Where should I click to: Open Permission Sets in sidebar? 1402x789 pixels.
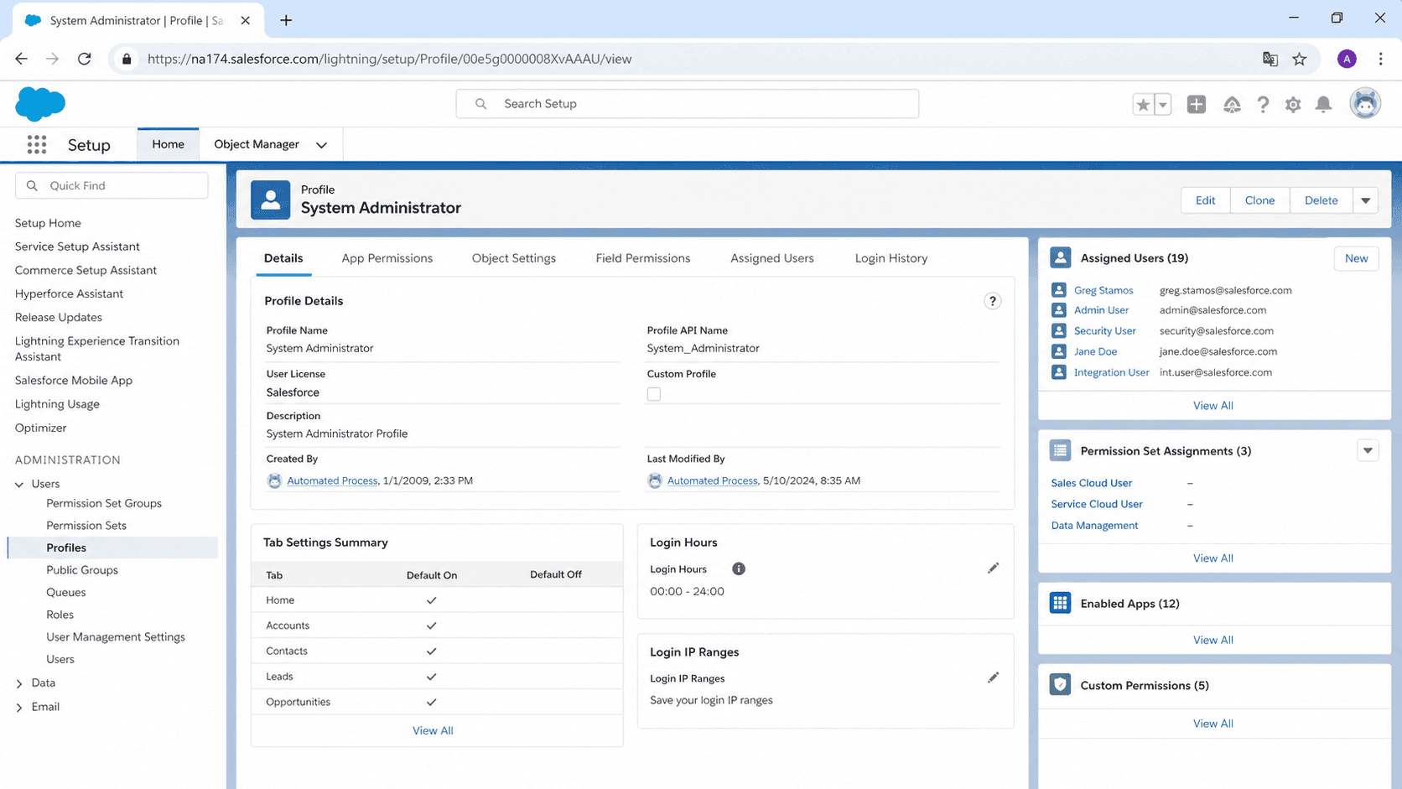pyautogui.click(x=86, y=526)
